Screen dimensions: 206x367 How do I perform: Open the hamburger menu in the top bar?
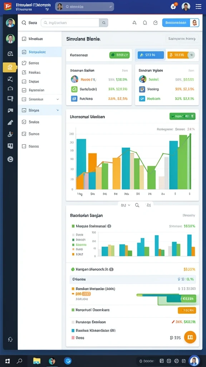(198, 6)
